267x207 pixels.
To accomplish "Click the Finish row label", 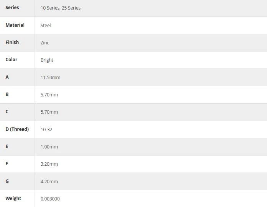I will [x=12, y=42].
